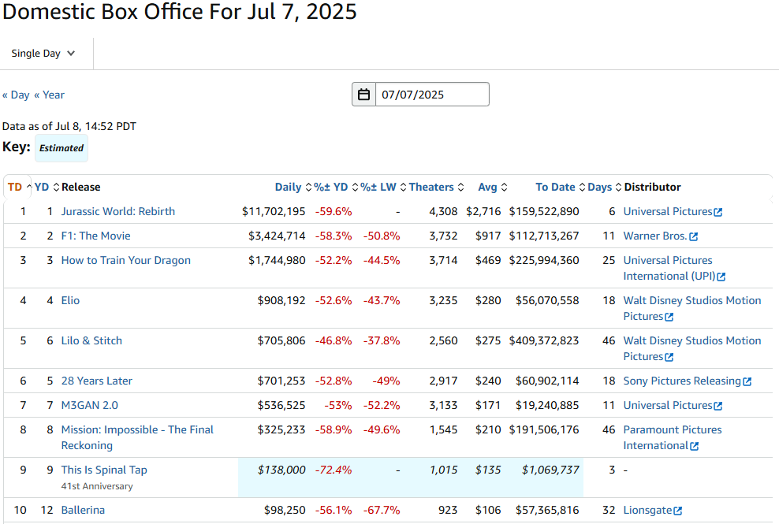Sort table by Theaters column
This screenshot has height=524, width=779.
point(436,187)
